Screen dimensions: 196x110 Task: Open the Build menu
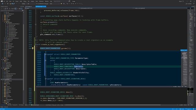pos(21,1)
